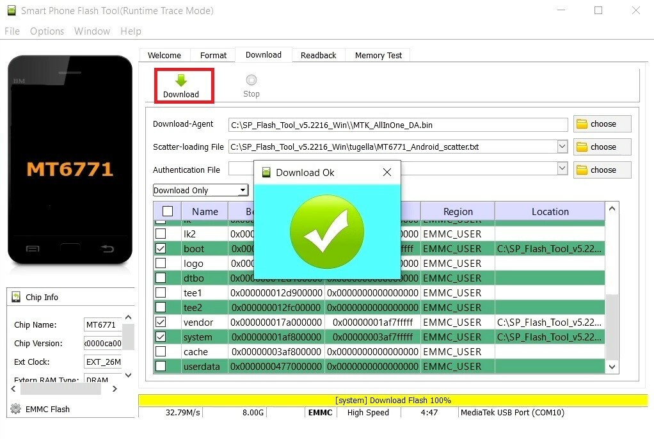Toggle the select-all checkbox in table header

168,211
